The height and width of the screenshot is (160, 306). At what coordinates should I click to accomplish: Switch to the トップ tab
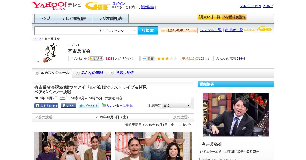[x=45, y=19]
